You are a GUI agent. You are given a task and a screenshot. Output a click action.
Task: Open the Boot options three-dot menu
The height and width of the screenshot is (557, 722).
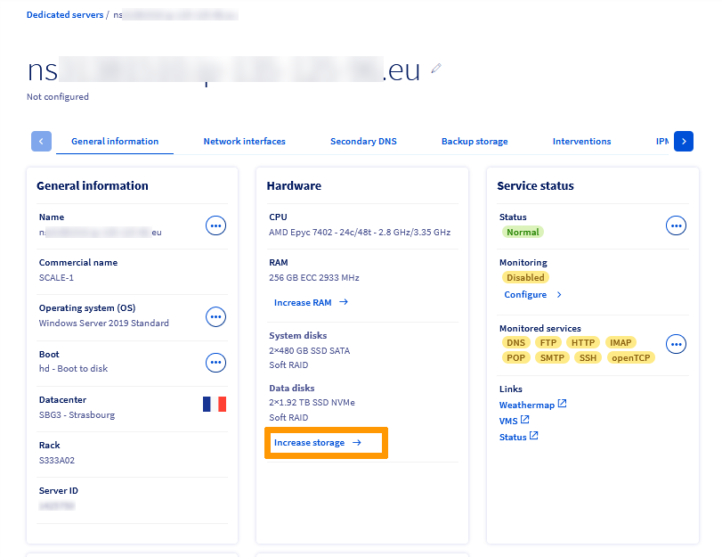(x=215, y=362)
